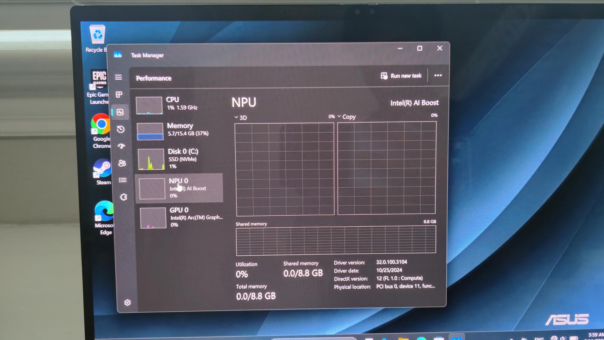Select CPU in the performance list
Image resolution: width=604 pixels, height=340 pixels.
coord(178,105)
